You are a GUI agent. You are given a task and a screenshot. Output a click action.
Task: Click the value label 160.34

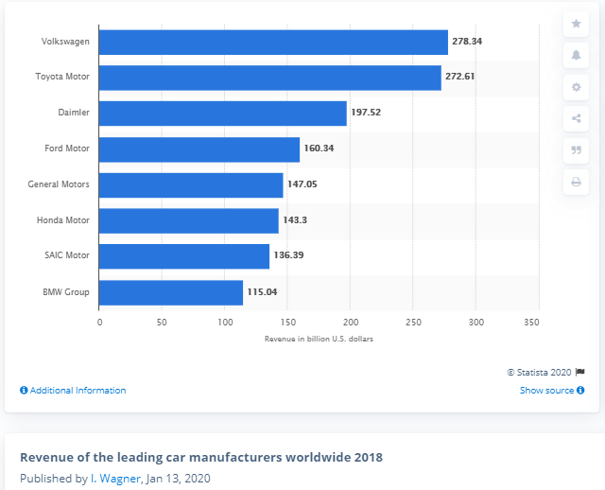click(319, 149)
